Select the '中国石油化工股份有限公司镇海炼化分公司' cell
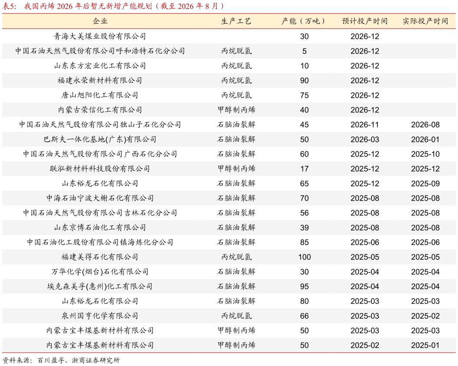458x366 pixels. pyautogui.click(x=100, y=242)
